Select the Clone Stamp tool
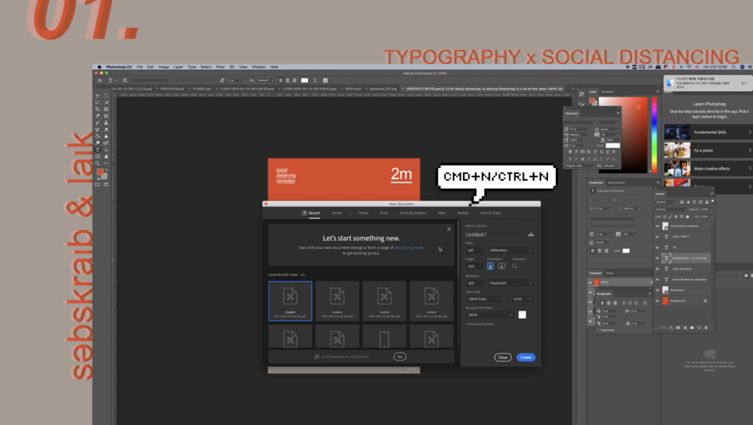 tap(106, 122)
